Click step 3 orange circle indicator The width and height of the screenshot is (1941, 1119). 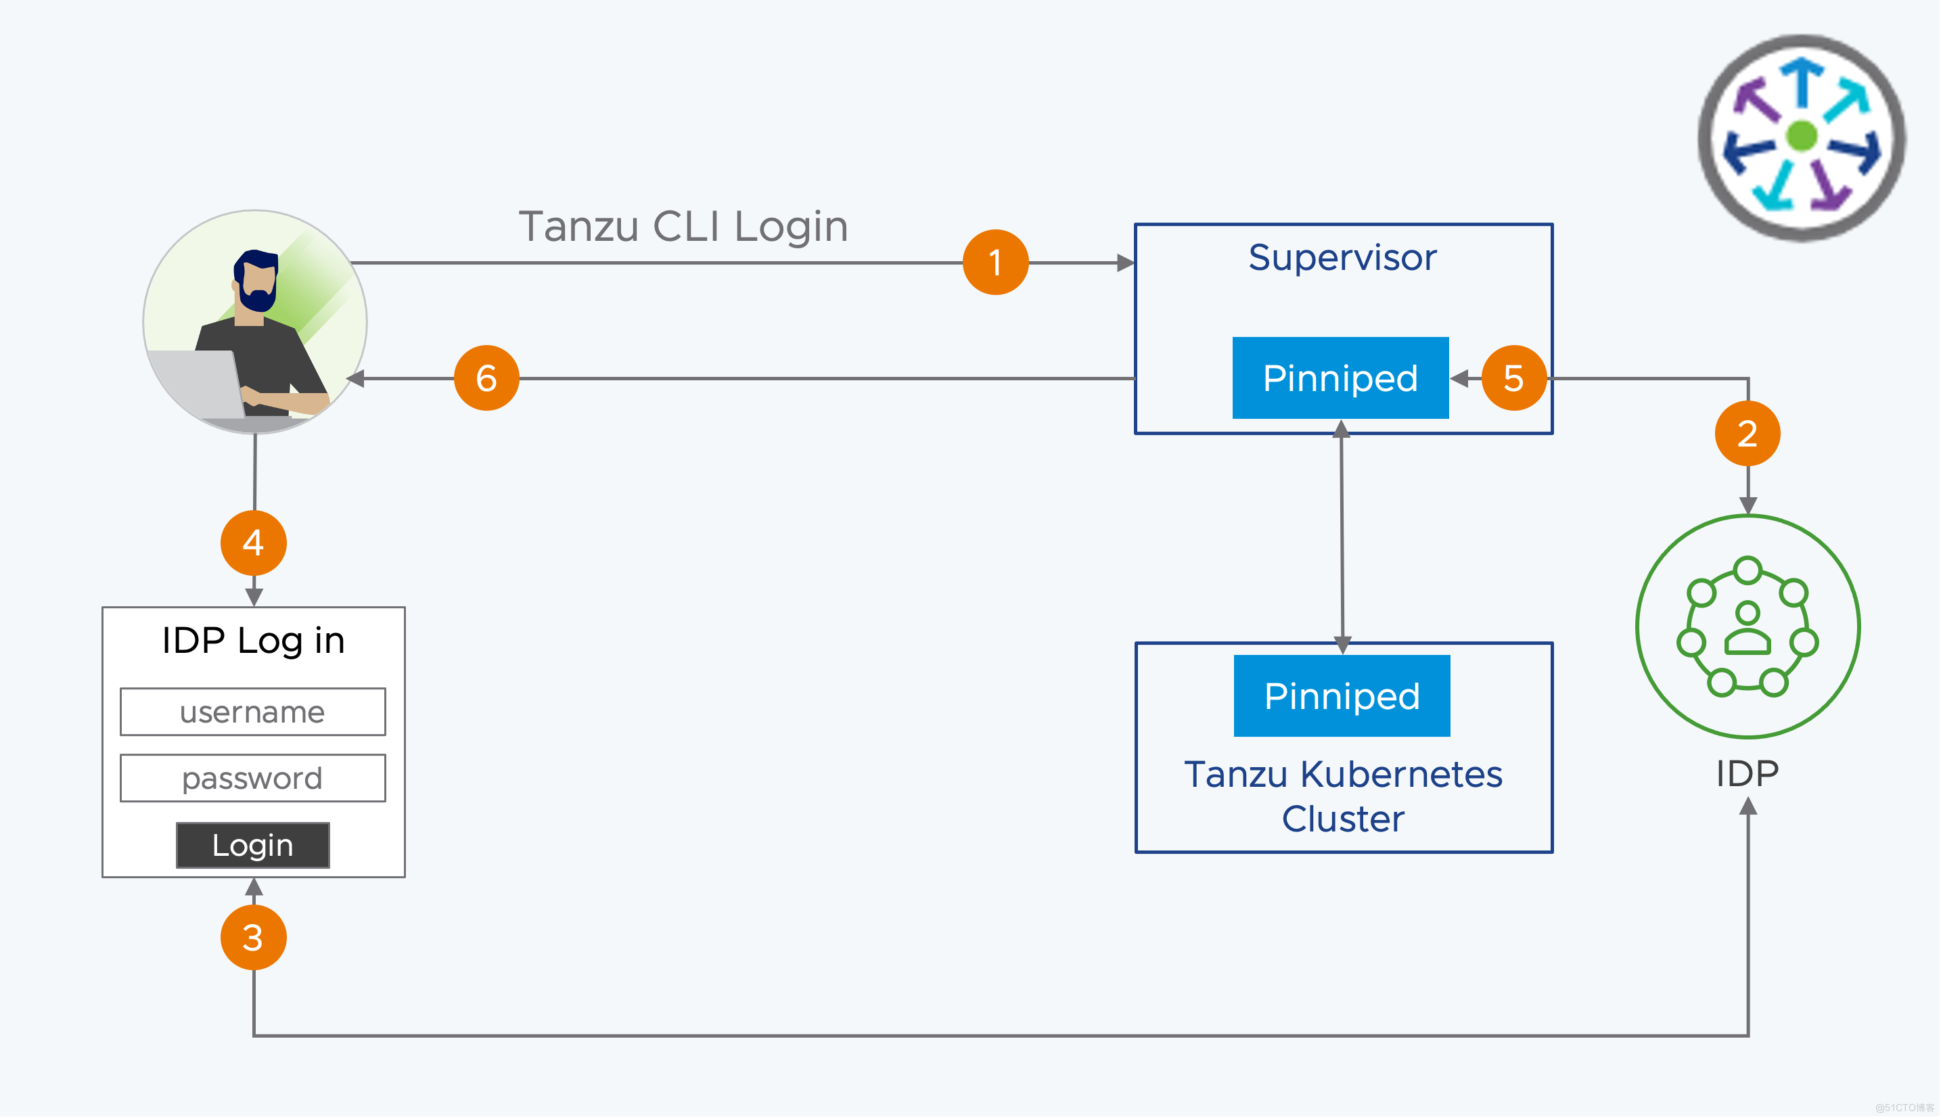[252, 936]
